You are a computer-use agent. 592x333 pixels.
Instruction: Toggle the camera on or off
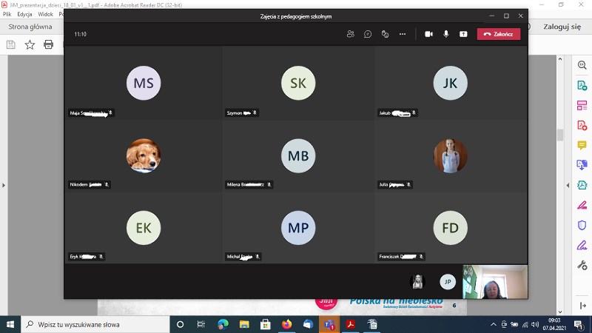(428, 34)
